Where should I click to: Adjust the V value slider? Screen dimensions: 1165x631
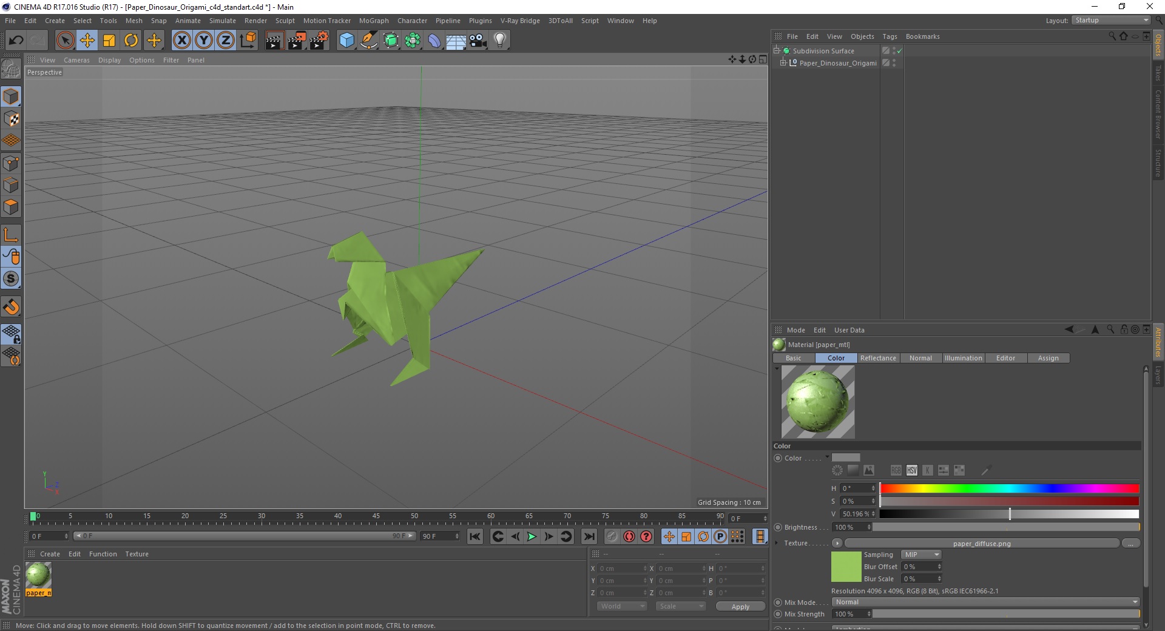[x=1009, y=514]
